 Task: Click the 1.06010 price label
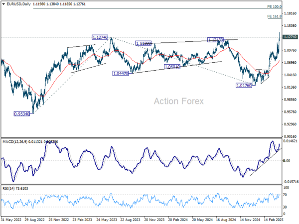pos(171,66)
